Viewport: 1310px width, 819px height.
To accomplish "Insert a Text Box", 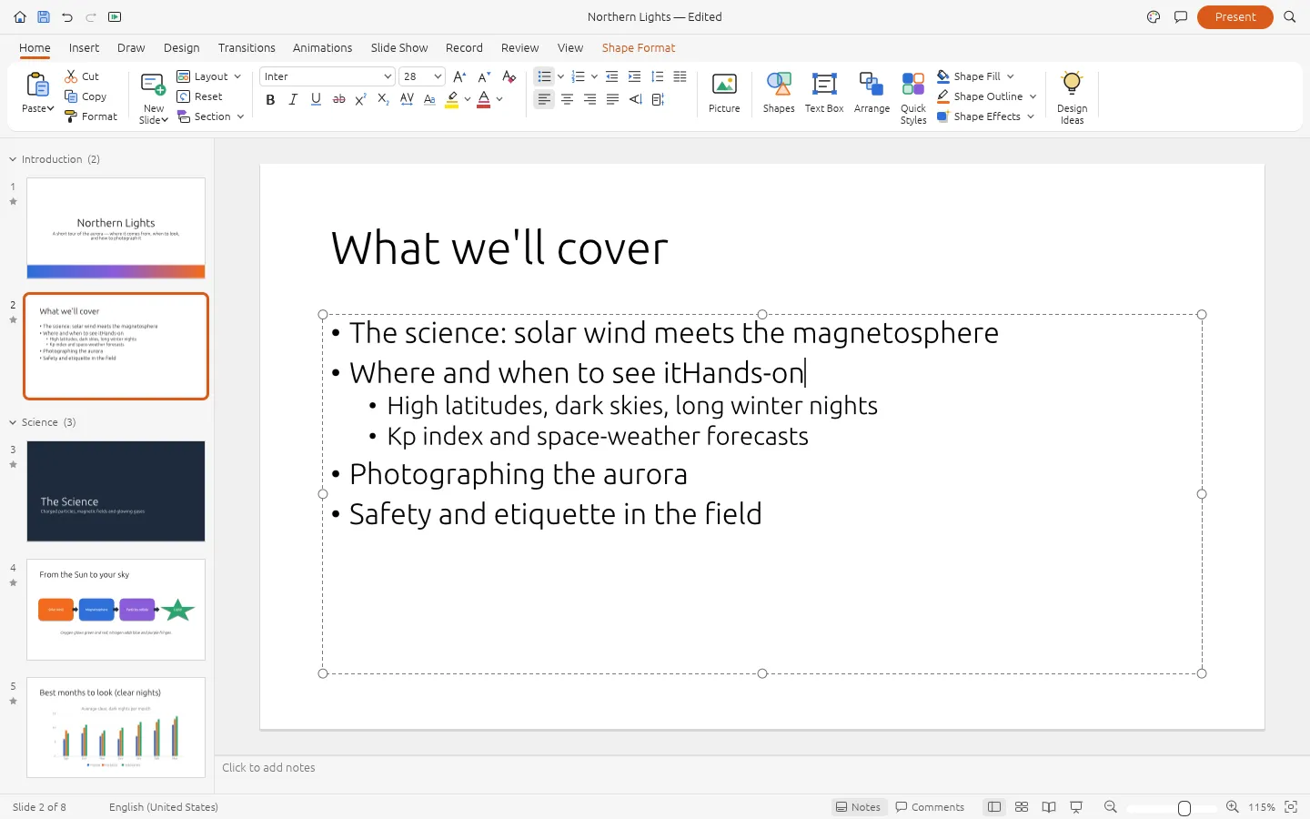I will coord(824,94).
